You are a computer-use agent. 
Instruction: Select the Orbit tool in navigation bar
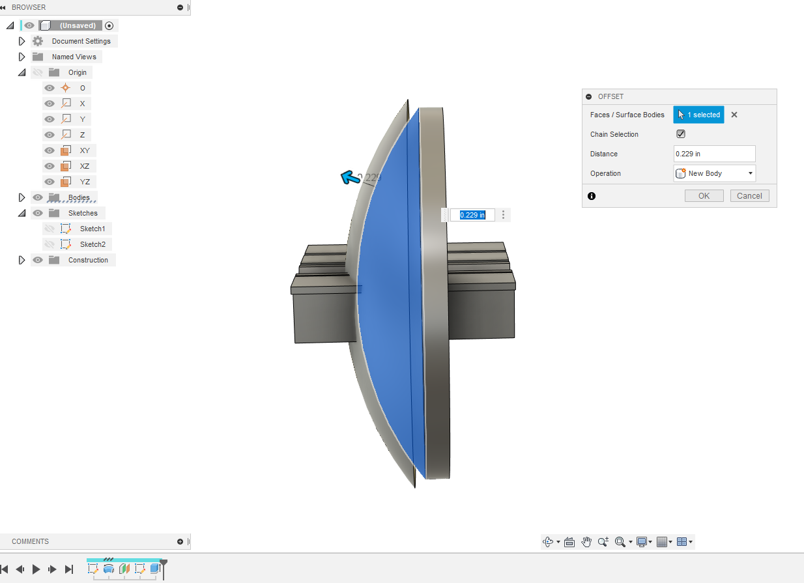point(549,541)
